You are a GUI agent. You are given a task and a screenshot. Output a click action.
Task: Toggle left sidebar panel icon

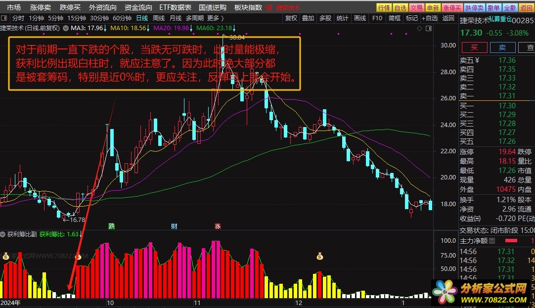(x=4, y=18)
